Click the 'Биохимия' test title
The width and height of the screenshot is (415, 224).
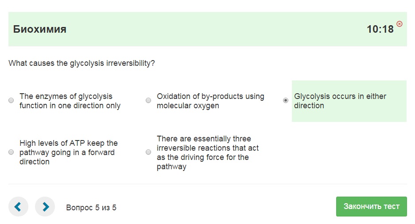click(40, 30)
